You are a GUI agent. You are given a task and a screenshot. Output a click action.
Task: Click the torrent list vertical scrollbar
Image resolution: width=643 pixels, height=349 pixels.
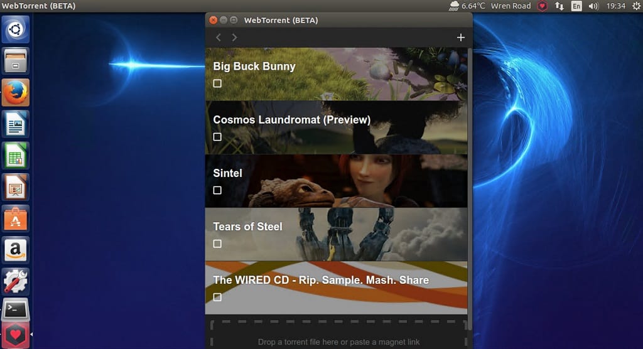(470, 188)
